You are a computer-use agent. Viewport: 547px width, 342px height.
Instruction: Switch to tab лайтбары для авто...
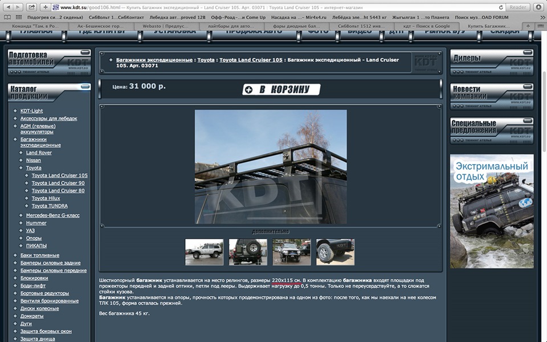[x=231, y=26]
